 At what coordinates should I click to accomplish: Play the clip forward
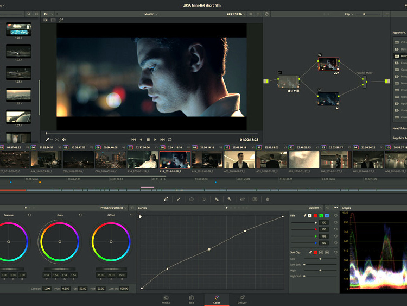(x=155, y=140)
